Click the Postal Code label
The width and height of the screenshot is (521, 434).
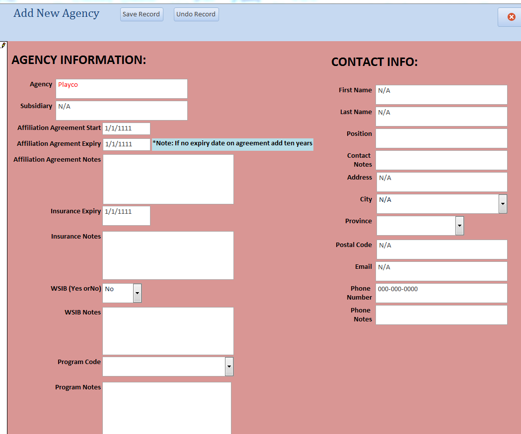(354, 245)
